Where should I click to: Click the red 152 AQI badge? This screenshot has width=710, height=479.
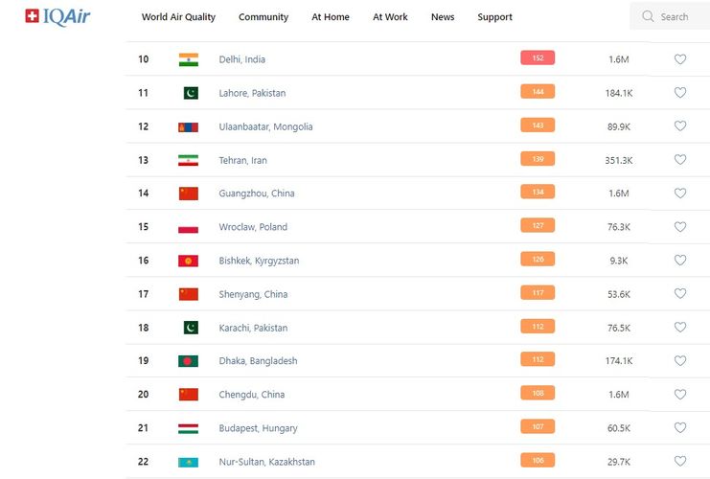(x=538, y=58)
